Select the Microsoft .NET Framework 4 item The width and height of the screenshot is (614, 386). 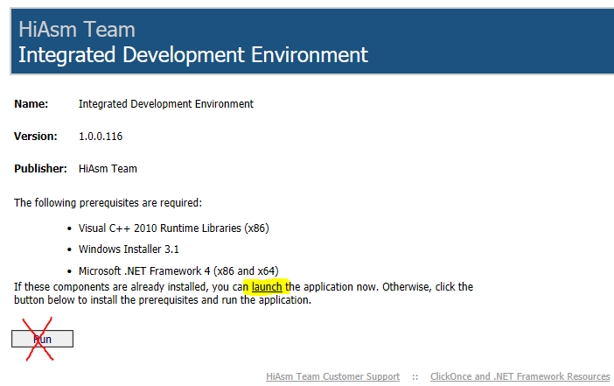(178, 270)
